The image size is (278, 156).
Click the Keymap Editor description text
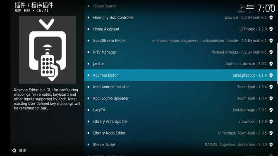click(x=47, y=99)
